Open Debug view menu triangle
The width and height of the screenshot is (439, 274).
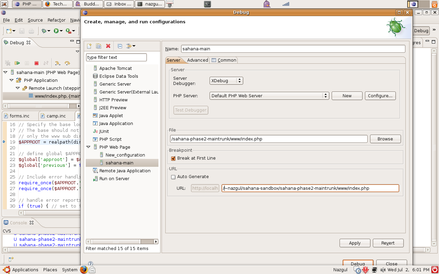pos(77,51)
